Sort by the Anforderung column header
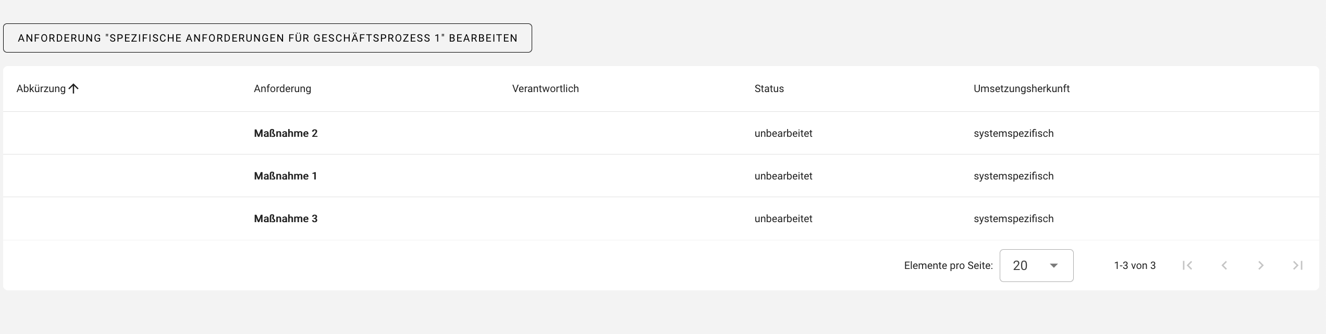 tap(282, 88)
